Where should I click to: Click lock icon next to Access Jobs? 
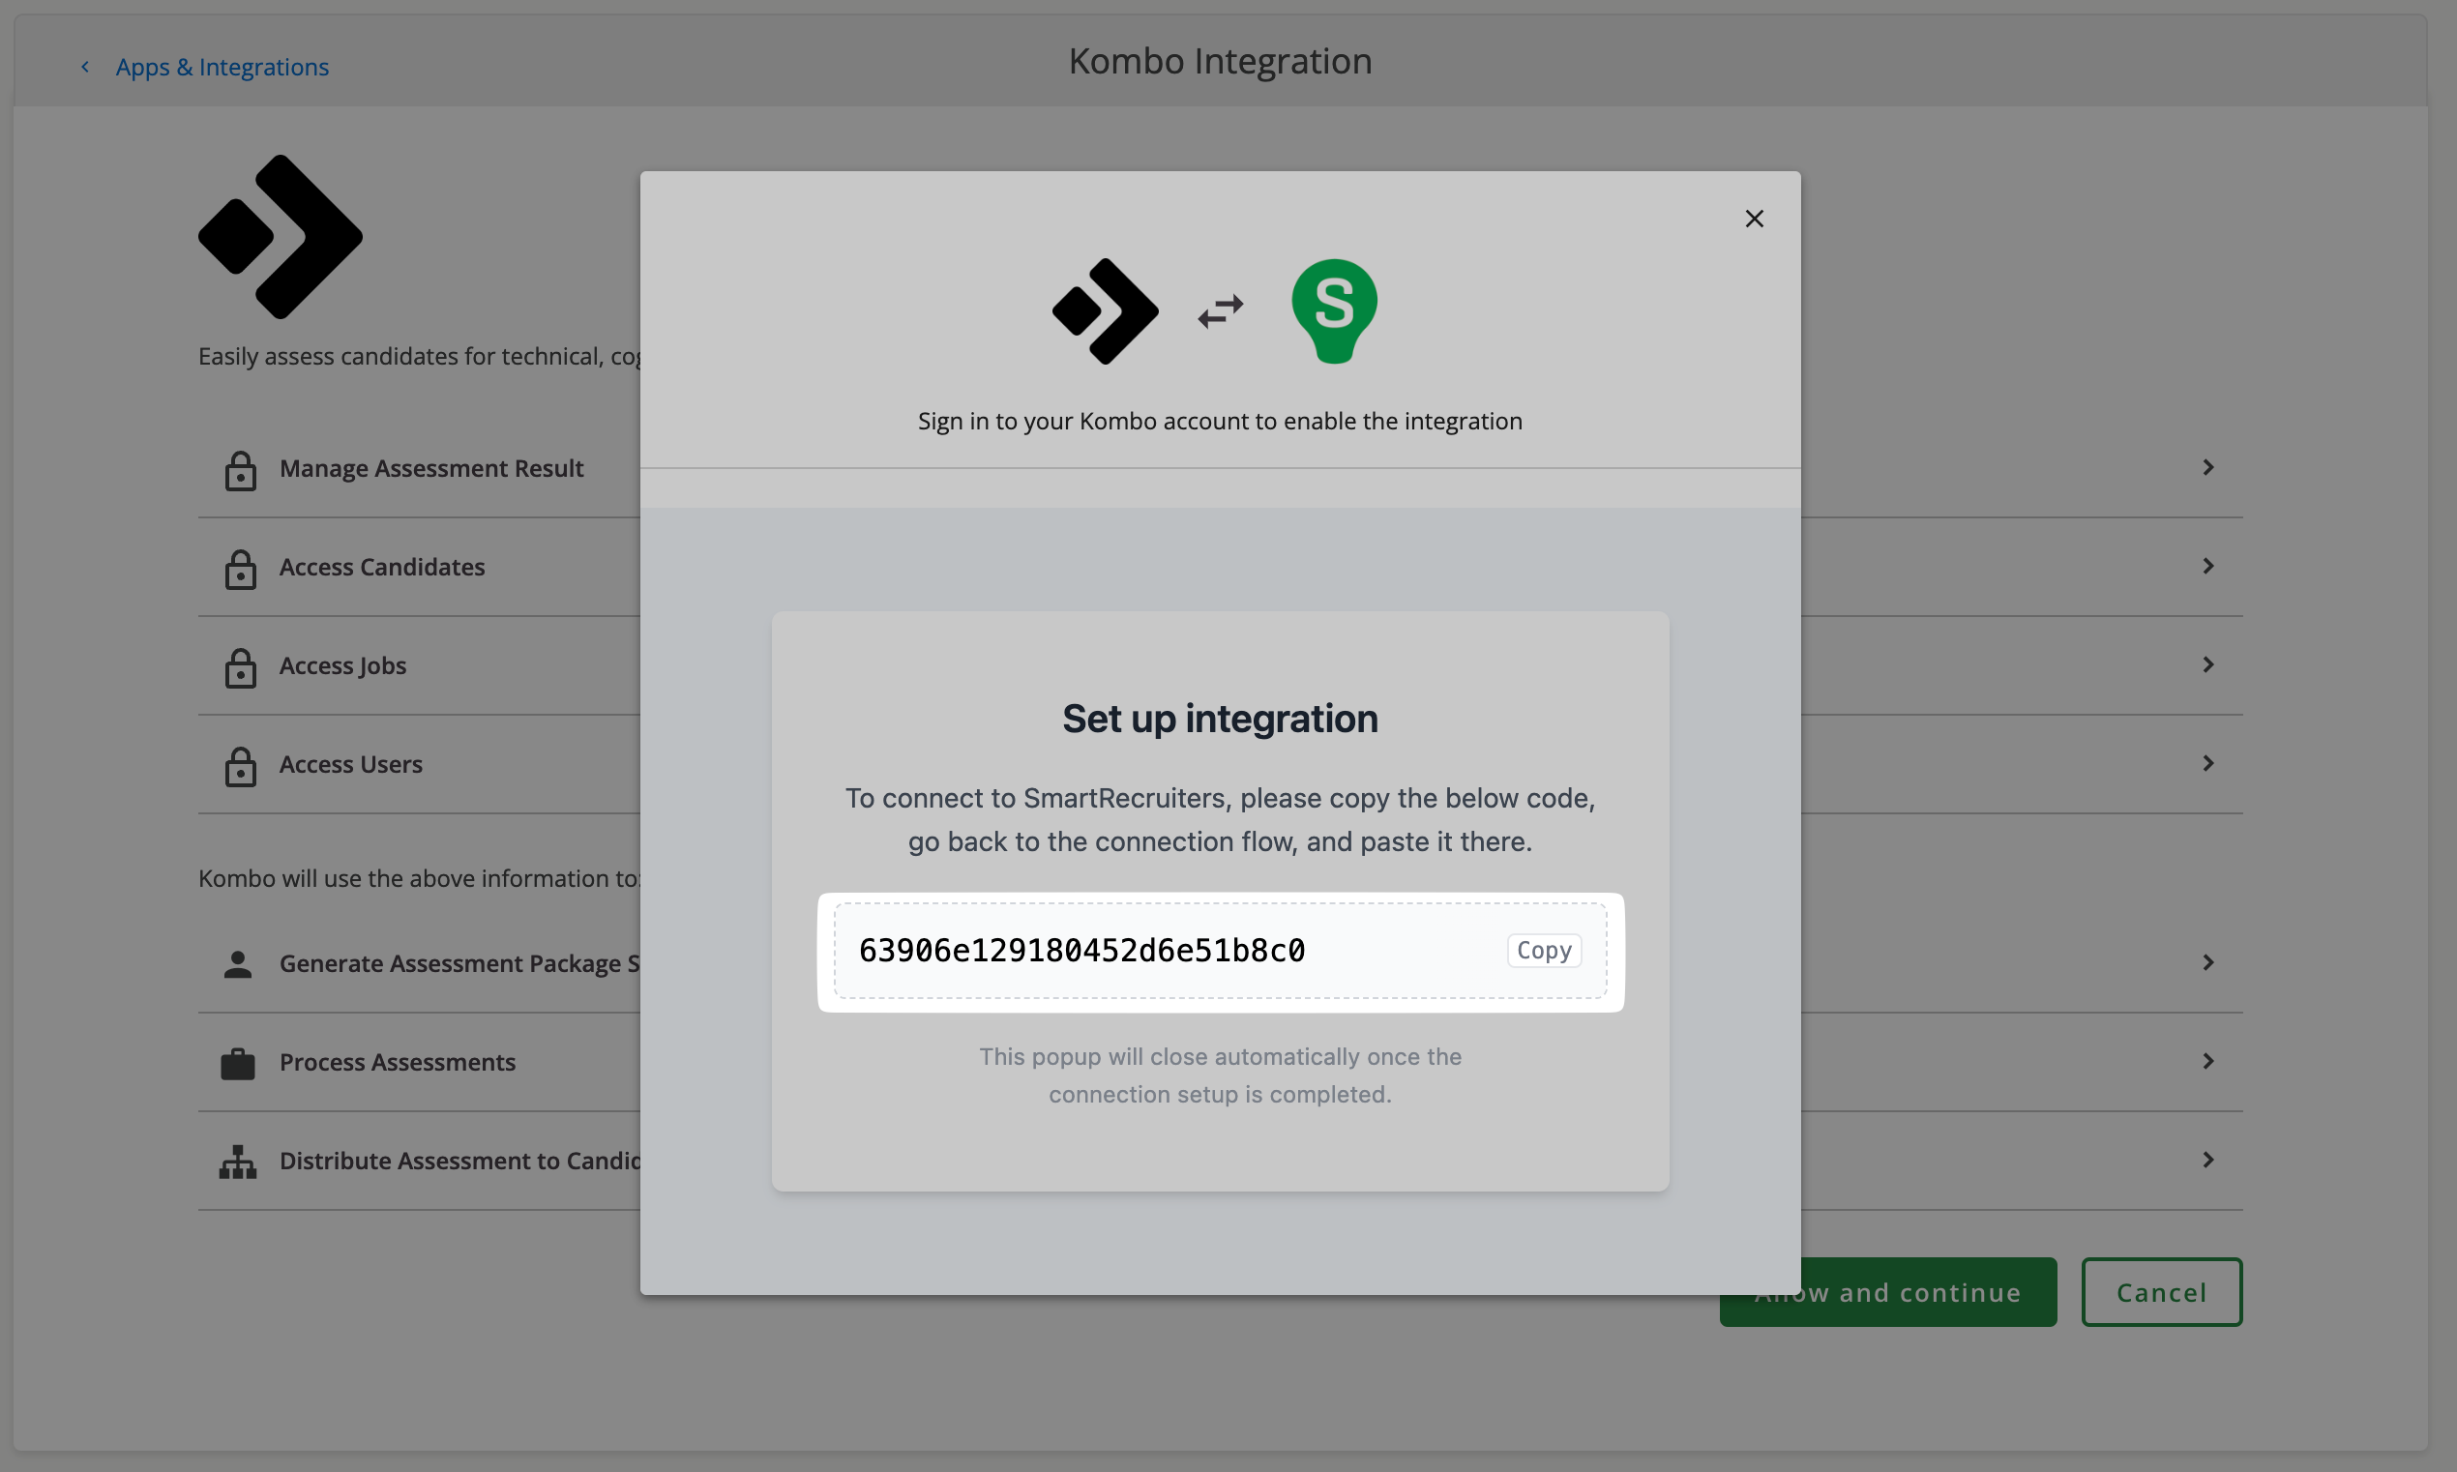click(x=240, y=667)
